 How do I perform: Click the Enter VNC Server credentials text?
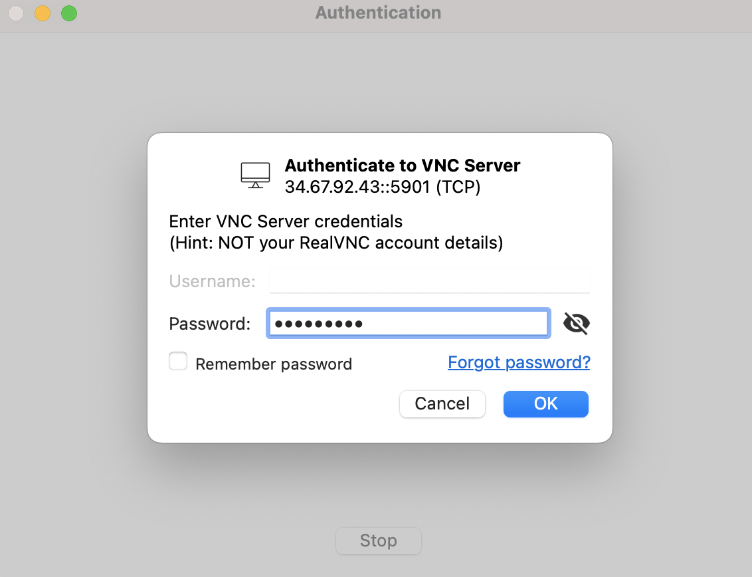pyautogui.click(x=286, y=221)
